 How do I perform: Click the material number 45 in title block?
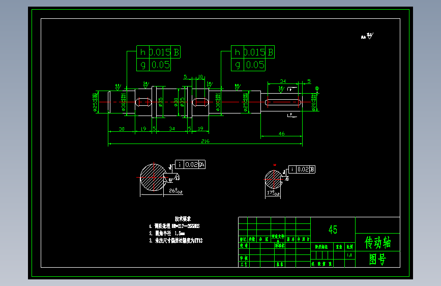pos(333,230)
